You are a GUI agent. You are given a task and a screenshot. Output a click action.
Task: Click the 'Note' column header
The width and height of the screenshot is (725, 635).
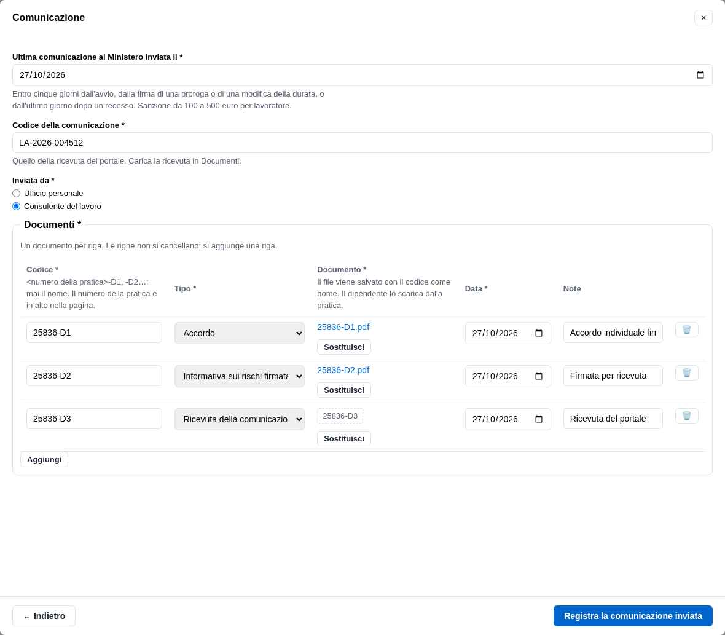(x=572, y=288)
